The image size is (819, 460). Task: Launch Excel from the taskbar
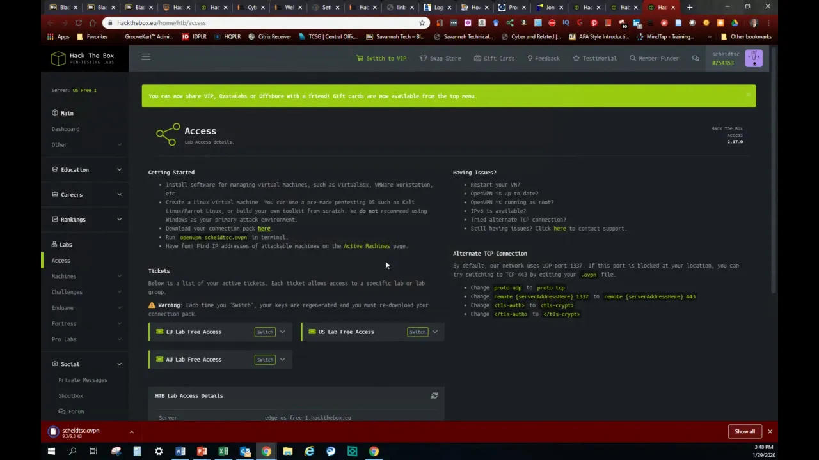point(223,452)
